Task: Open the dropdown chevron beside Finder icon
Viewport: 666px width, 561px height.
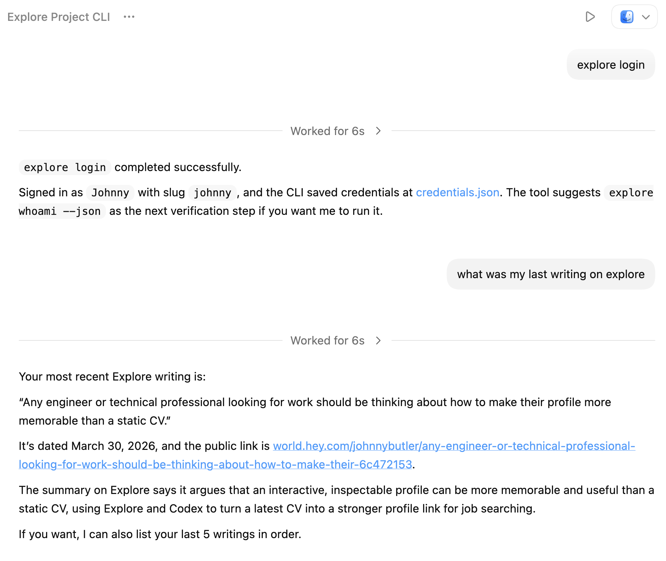Action: 646,17
